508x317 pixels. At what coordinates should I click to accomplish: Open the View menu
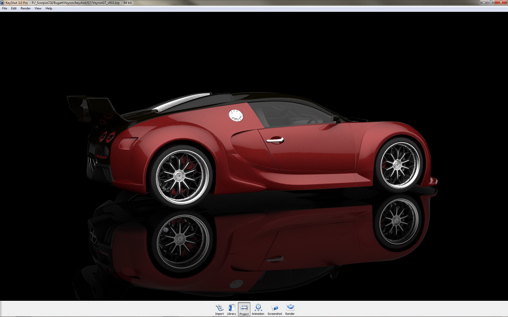click(38, 8)
